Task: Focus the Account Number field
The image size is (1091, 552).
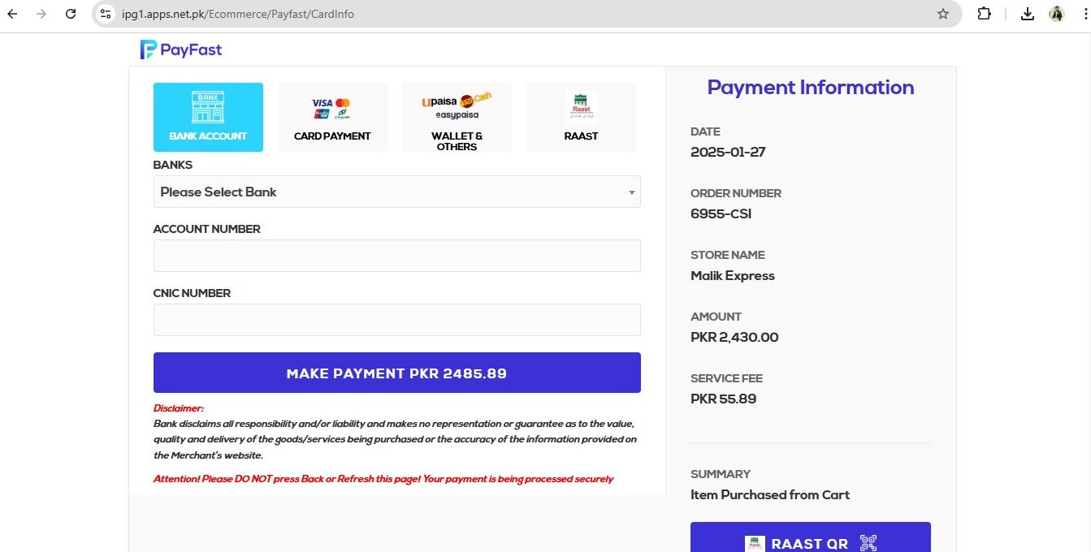Action: click(x=396, y=256)
